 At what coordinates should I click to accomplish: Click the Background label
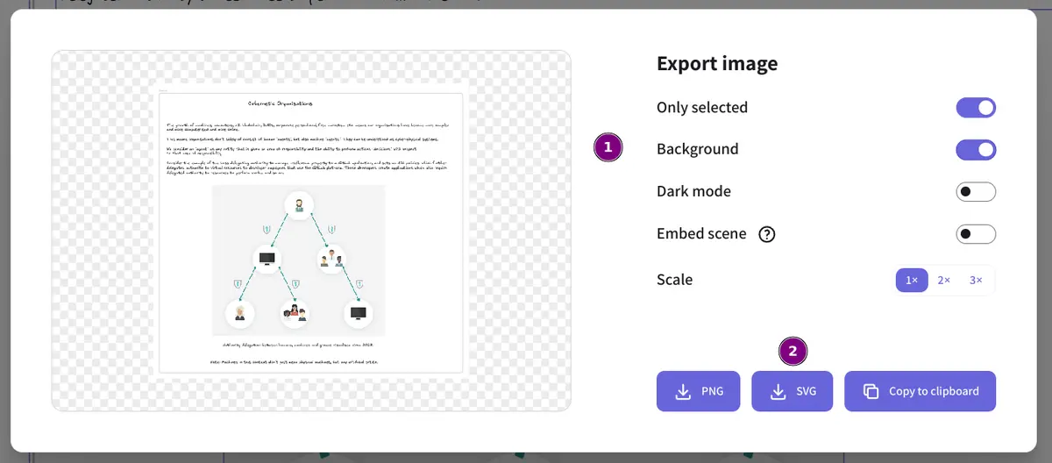pyautogui.click(x=698, y=150)
